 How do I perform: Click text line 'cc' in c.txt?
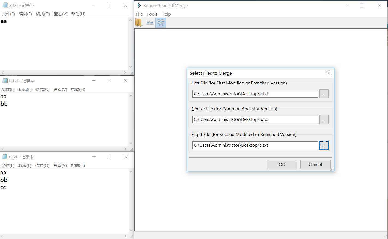pos(3,187)
